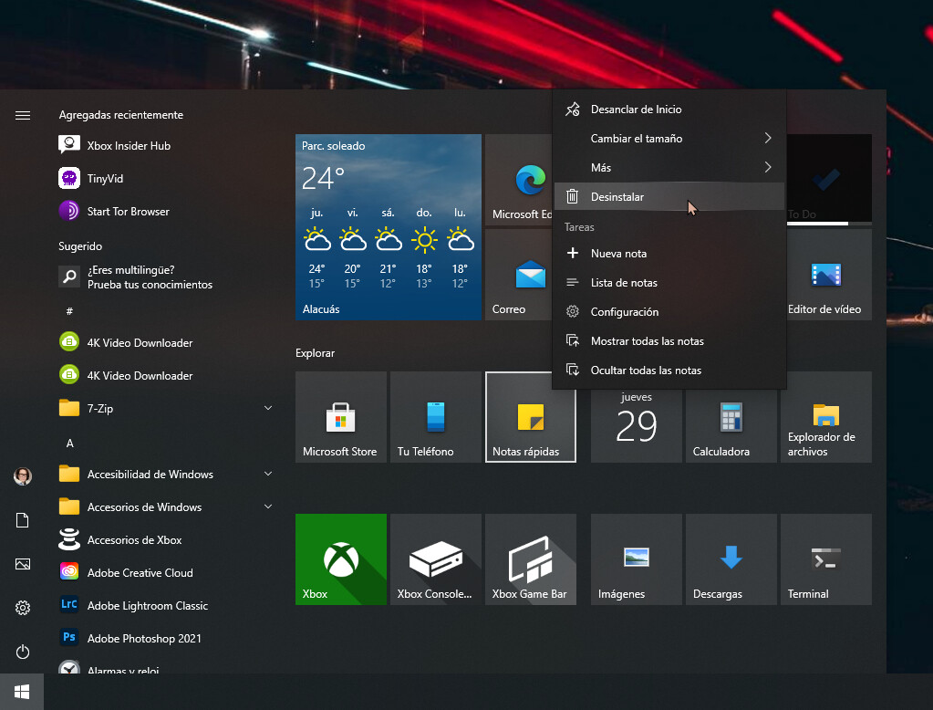
Task: Open the To Do tile
Action: pyautogui.click(x=829, y=180)
